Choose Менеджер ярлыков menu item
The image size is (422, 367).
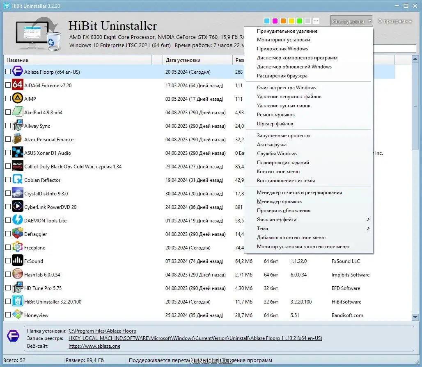pos(308,202)
